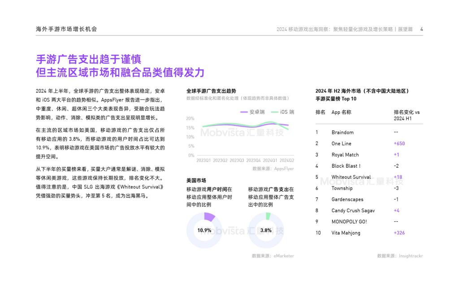Viewport: 459px width, 294px height.
Task: Click the +650 rank change value
Action: 399,143
